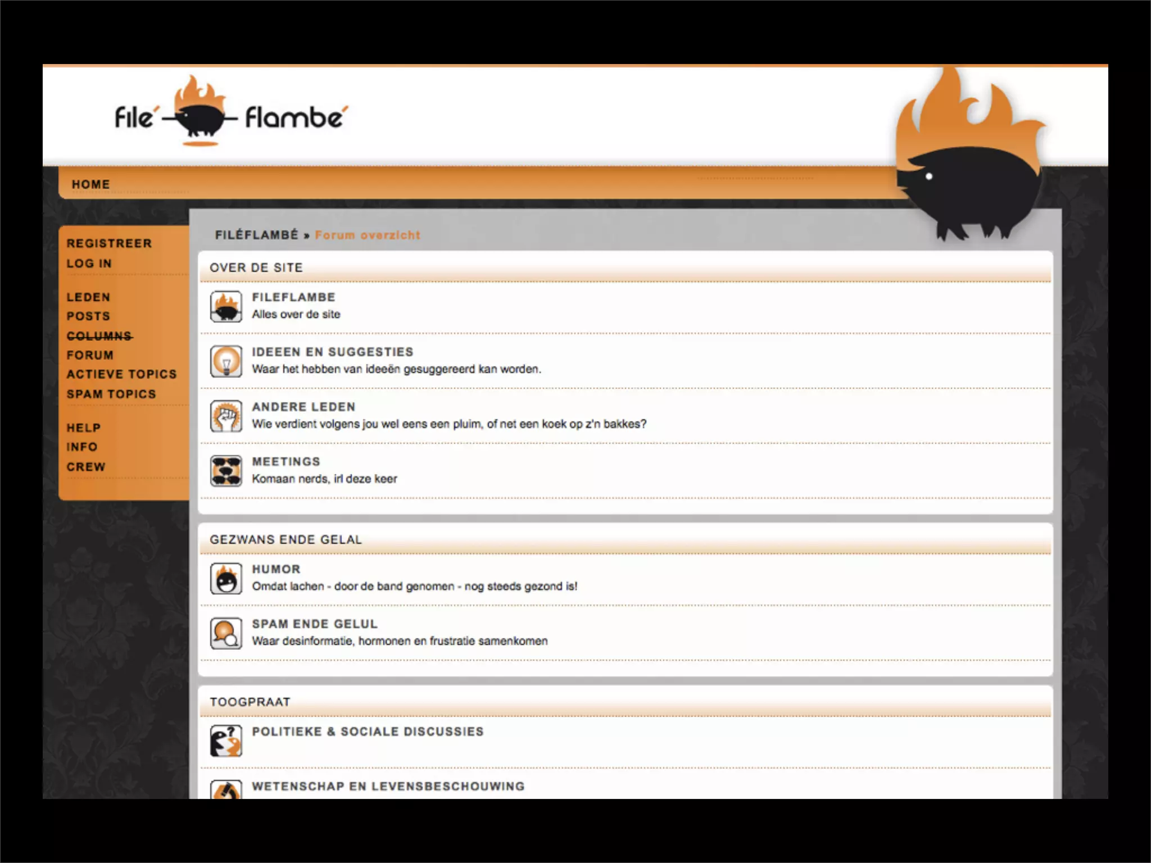This screenshot has width=1151, height=863.
Task: Click the FILÉFLAMBÉ breadcrumb link
Action: (257, 235)
